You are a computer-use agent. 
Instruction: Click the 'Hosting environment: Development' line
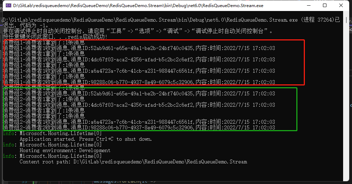point(65,150)
